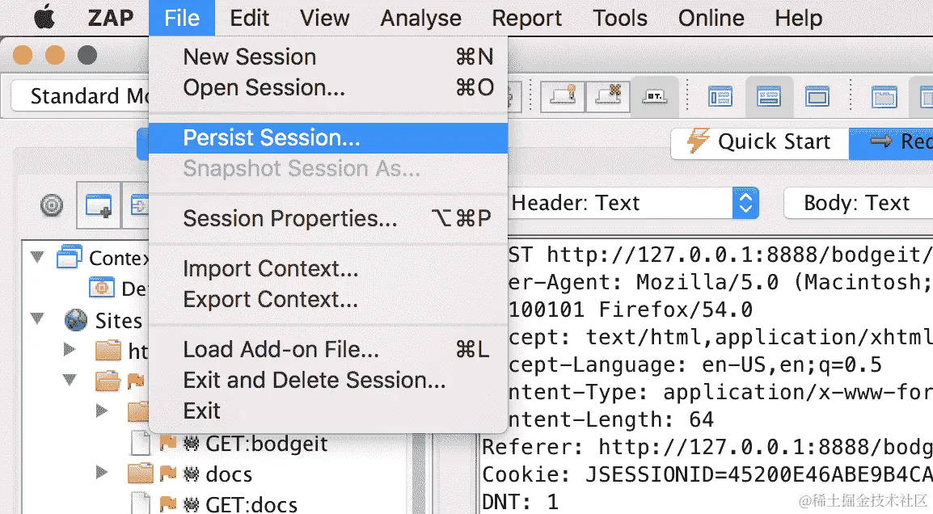The image size is (933, 514).
Task: Expand the folder above GET:bodgeit
Action: (x=102, y=411)
